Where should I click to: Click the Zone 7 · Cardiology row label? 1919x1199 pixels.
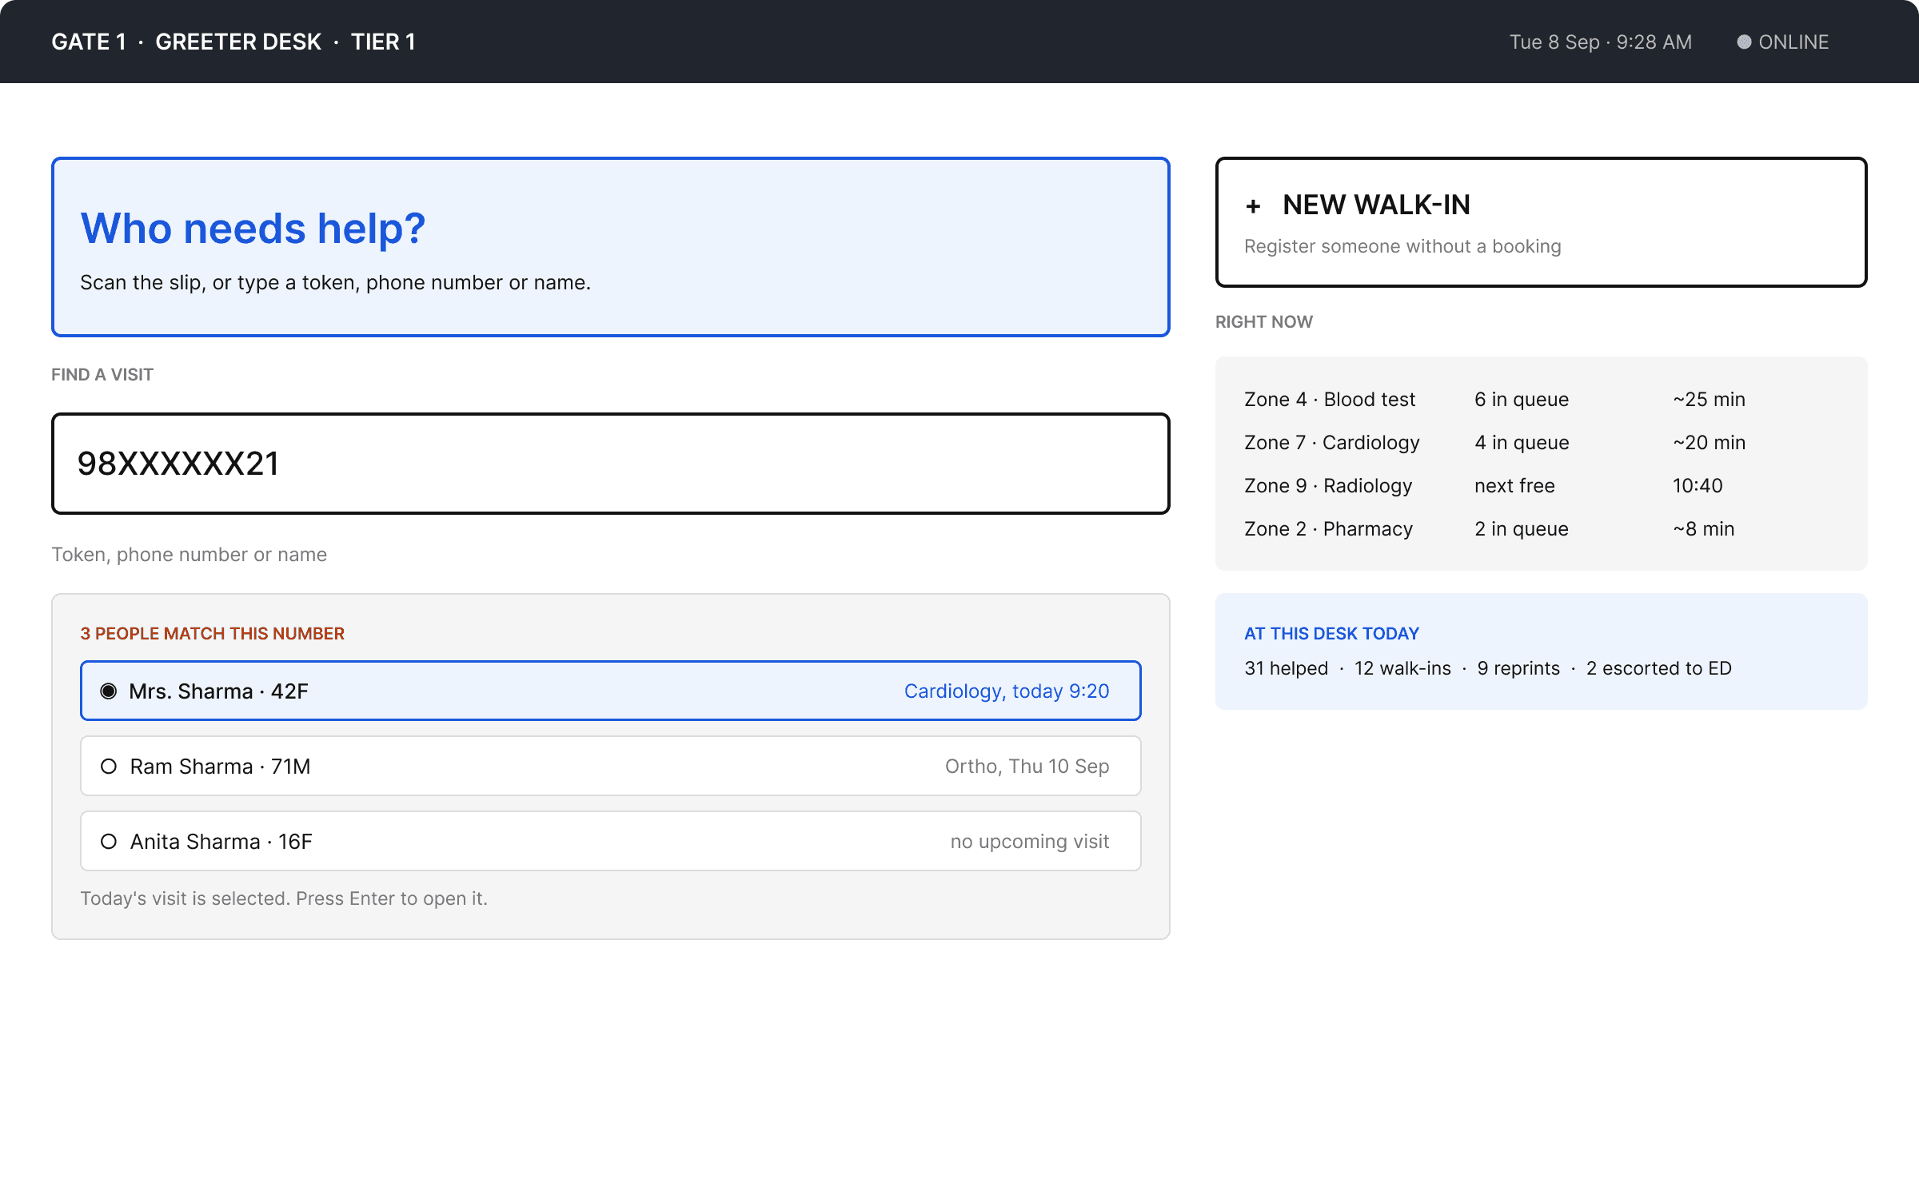click(1331, 442)
